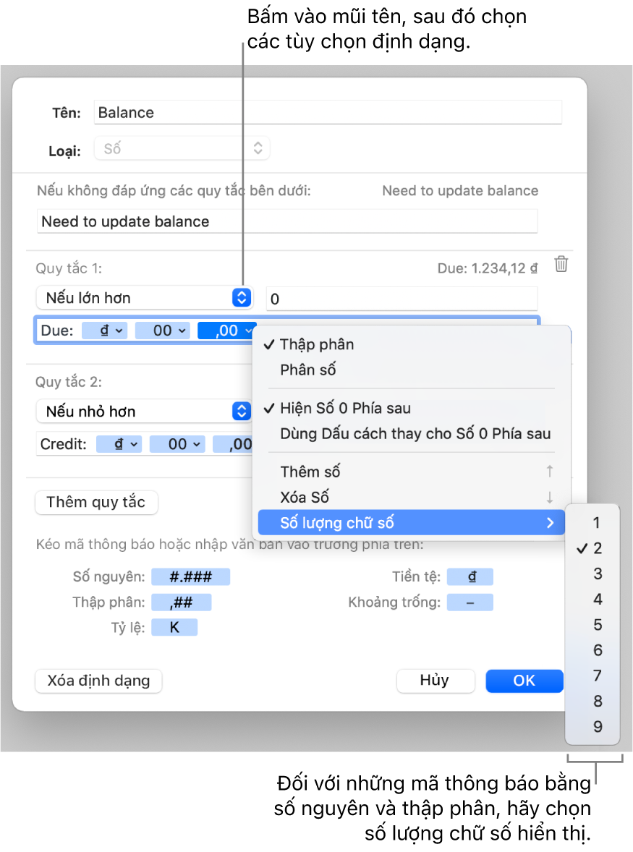Screen dimensions: 633x852
Task: Click the Thêm quy tắc button
Action: 96,503
